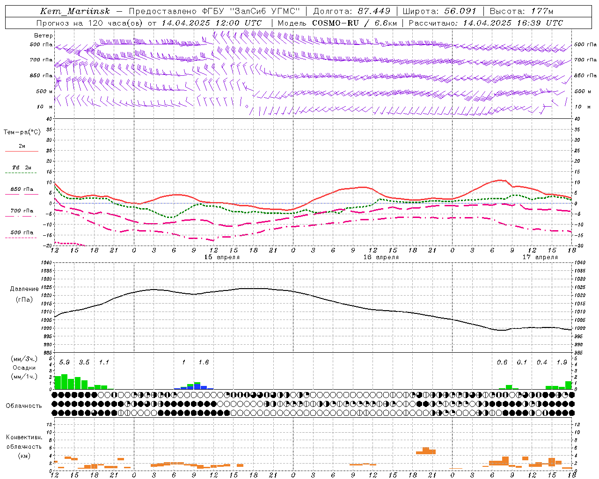Click the Td 2м dew point legend label
599x479 pixels.
click(x=22, y=167)
